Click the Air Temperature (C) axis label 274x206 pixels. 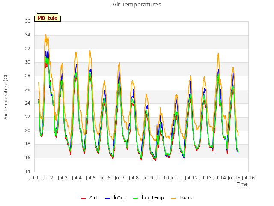(x=6, y=97)
